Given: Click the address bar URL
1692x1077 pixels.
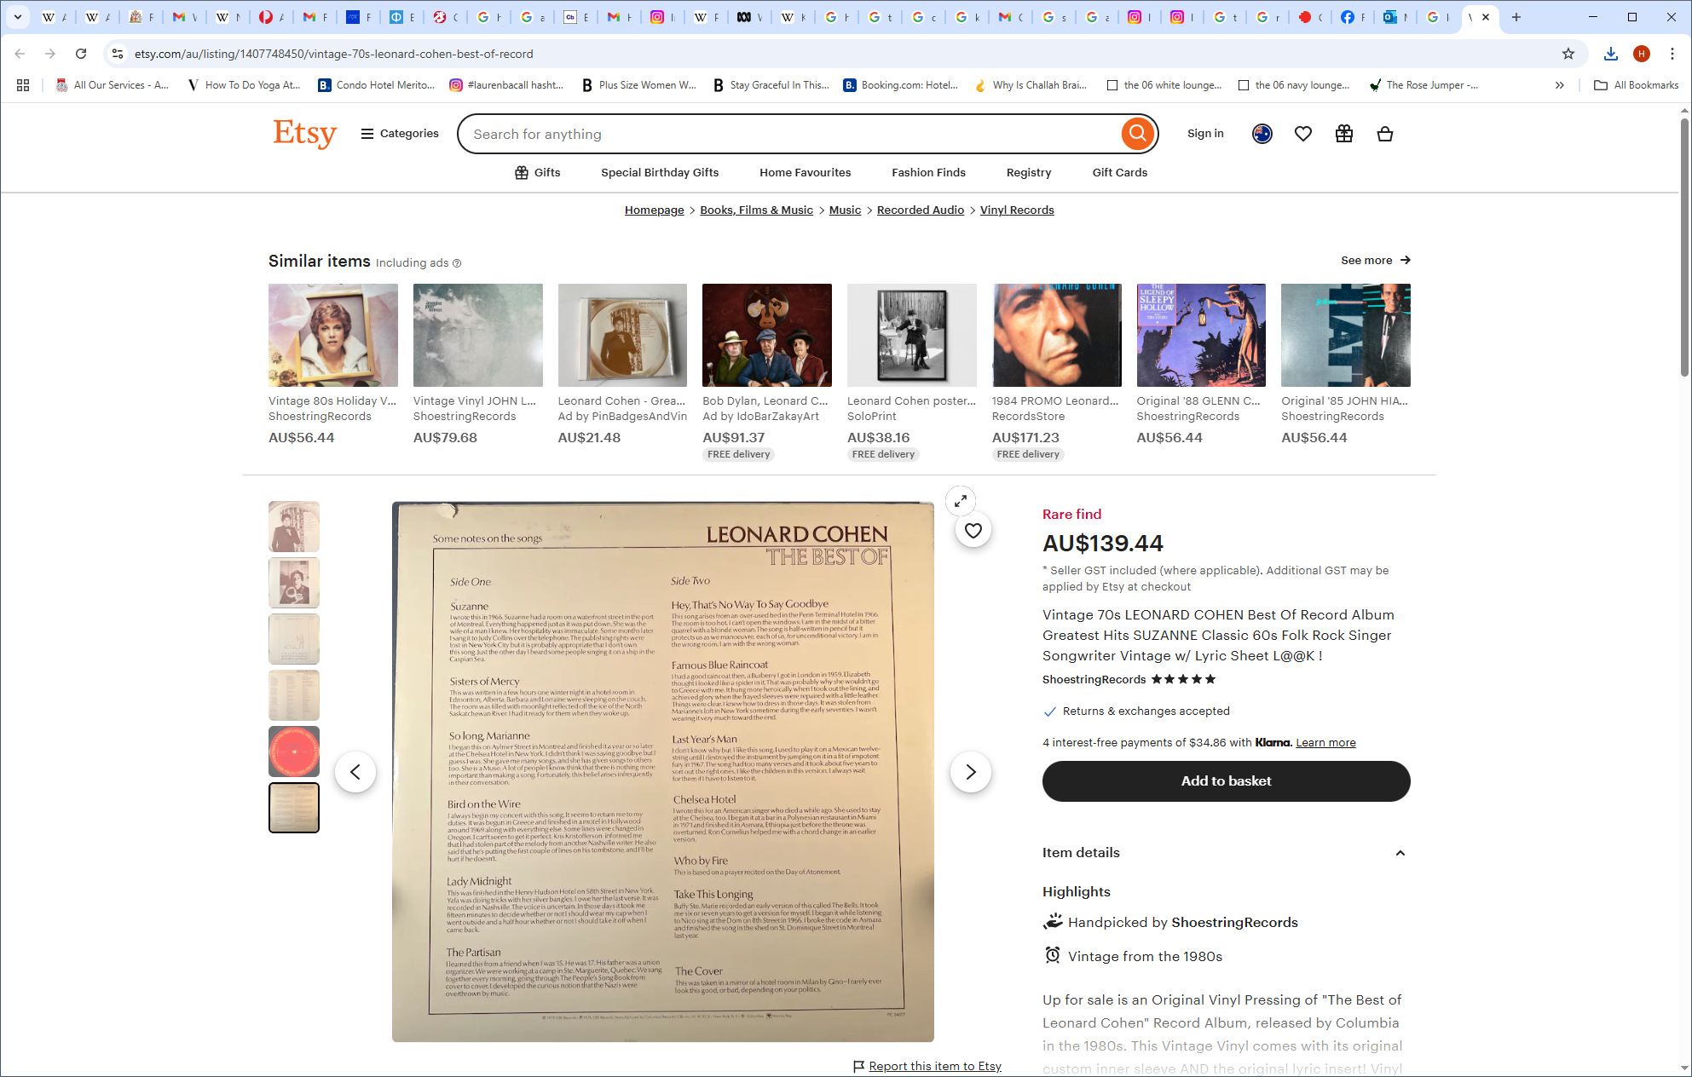Looking at the screenshot, I should click(x=333, y=54).
